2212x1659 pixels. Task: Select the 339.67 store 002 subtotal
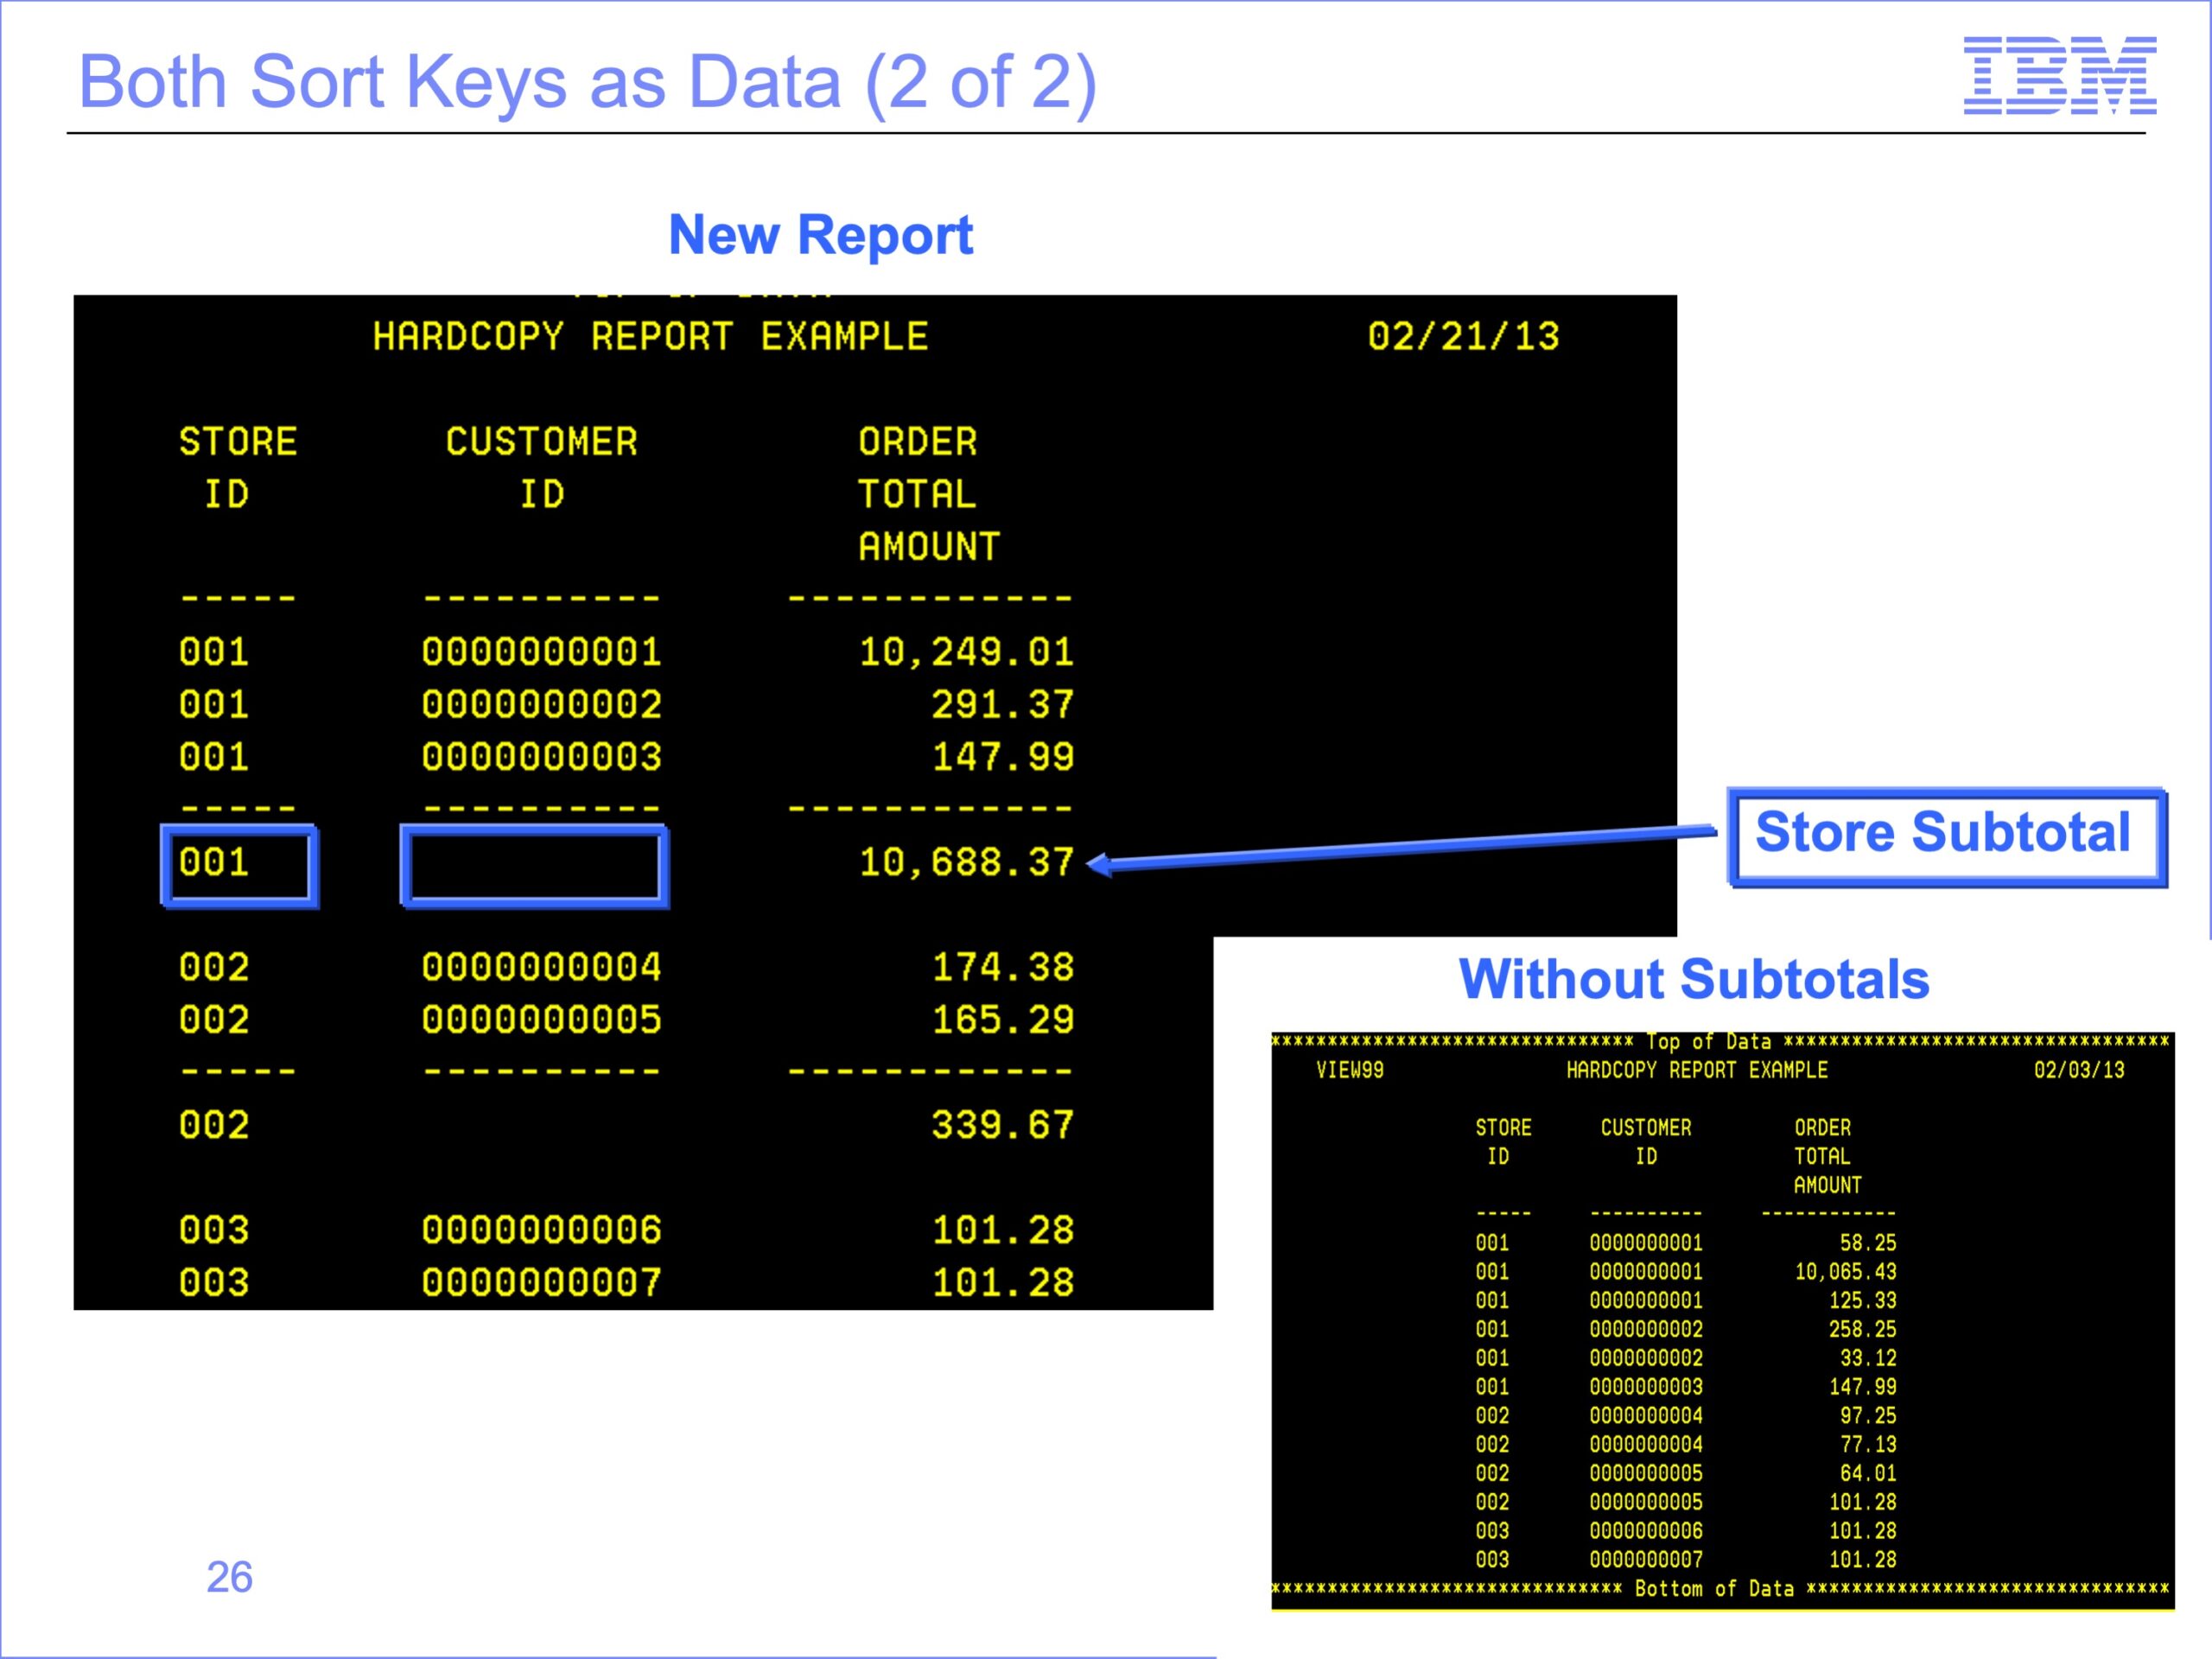point(1003,1125)
